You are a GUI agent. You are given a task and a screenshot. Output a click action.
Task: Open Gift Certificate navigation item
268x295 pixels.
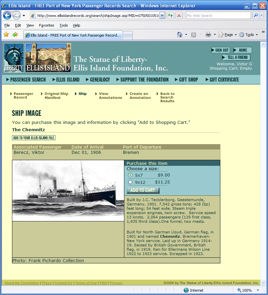[x=222, y=80]
